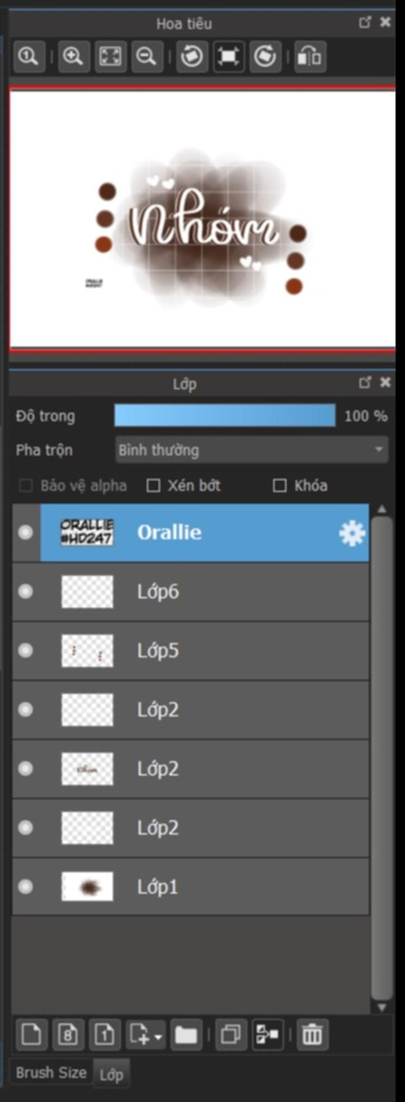Switch to Brush Size tab
The height and width of the screenshot is (1102, 405).
(51, 1072)
